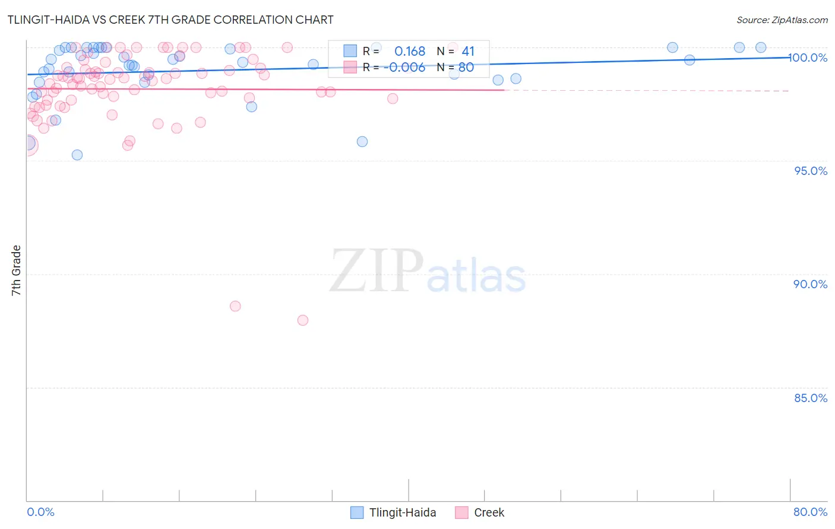Click the 95.0% y-axis label

811,171
